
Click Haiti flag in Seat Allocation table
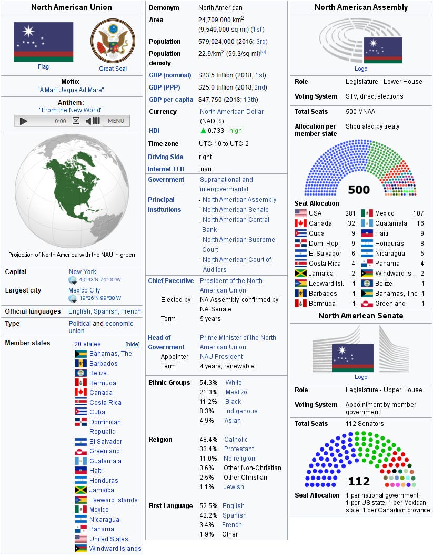[x=367, y=233]
